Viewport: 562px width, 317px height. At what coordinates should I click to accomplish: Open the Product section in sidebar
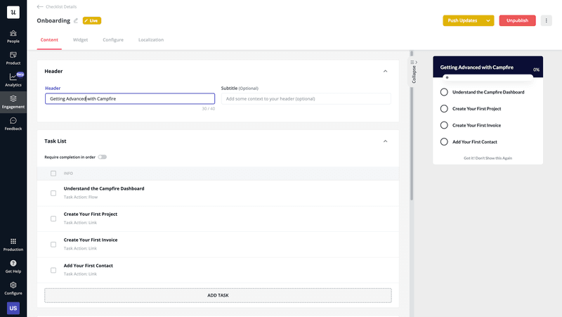[13, 58]
